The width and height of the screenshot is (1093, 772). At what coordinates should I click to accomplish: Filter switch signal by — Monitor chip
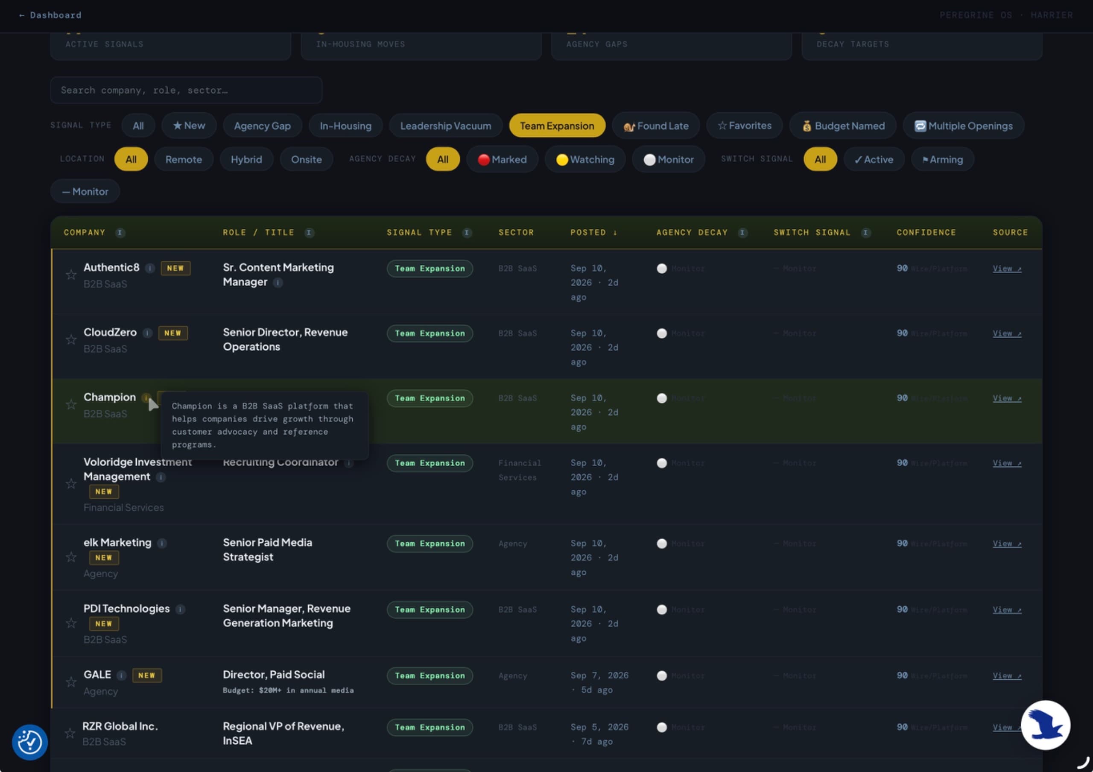(85, 191)
